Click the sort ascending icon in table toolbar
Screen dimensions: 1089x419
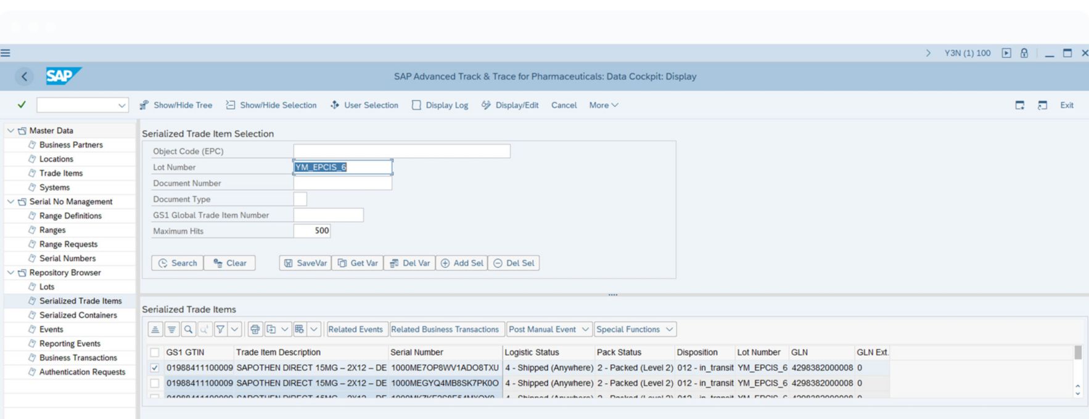coord(155,330)
